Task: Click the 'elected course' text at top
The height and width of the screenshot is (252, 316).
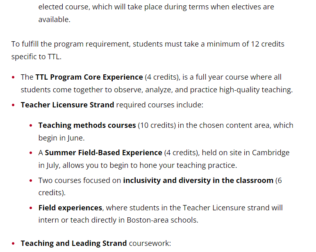Action: tap(63, 7)
